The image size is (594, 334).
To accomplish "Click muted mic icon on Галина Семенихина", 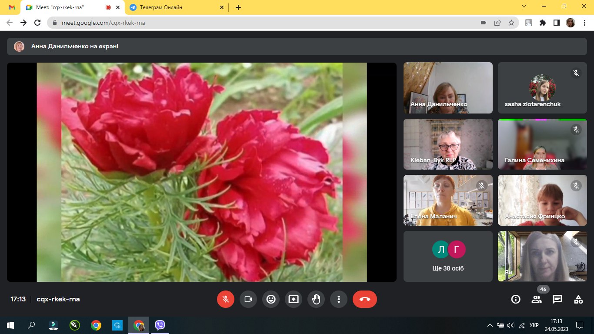I will point(576,129).
